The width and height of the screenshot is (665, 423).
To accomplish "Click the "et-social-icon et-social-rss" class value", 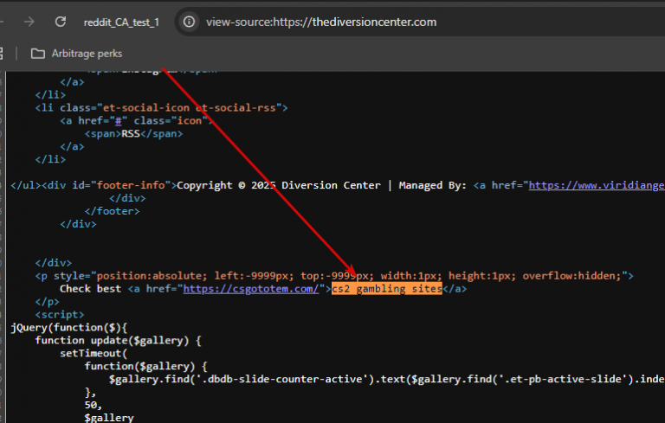I will (190, 107).
